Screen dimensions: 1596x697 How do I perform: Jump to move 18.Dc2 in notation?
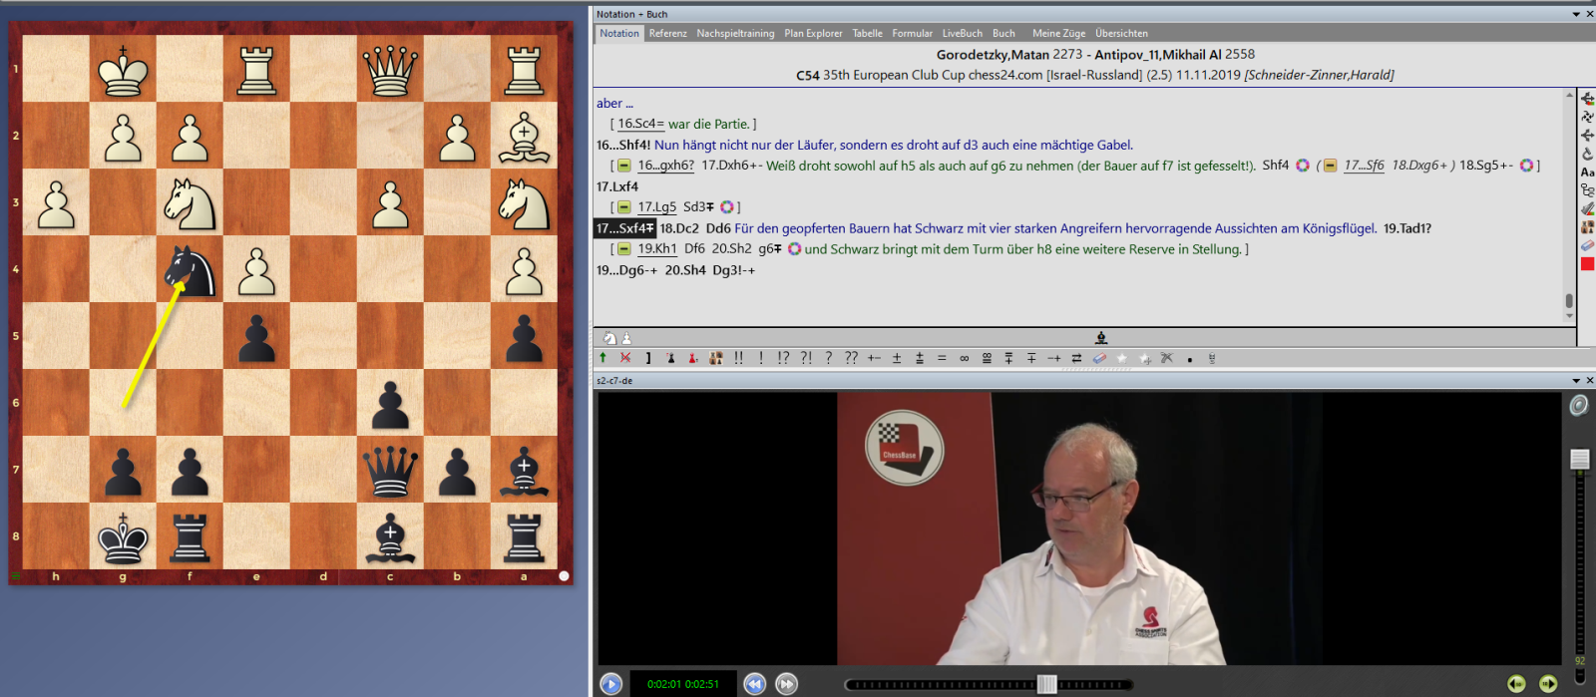click(x=678, y=228)
